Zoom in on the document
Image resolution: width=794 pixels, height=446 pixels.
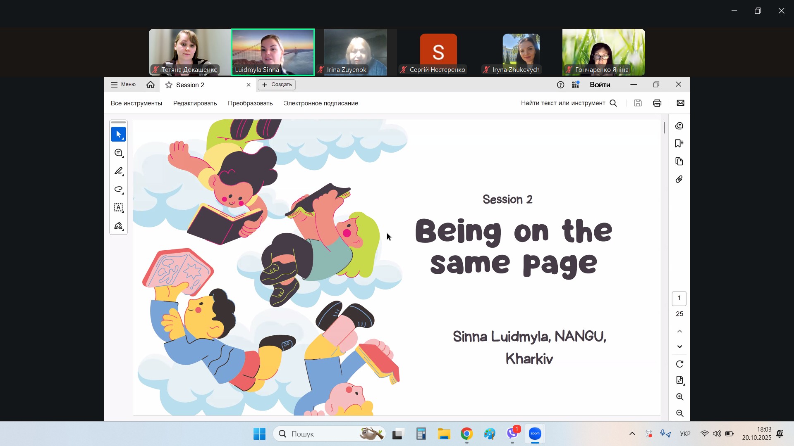point(679,397)
